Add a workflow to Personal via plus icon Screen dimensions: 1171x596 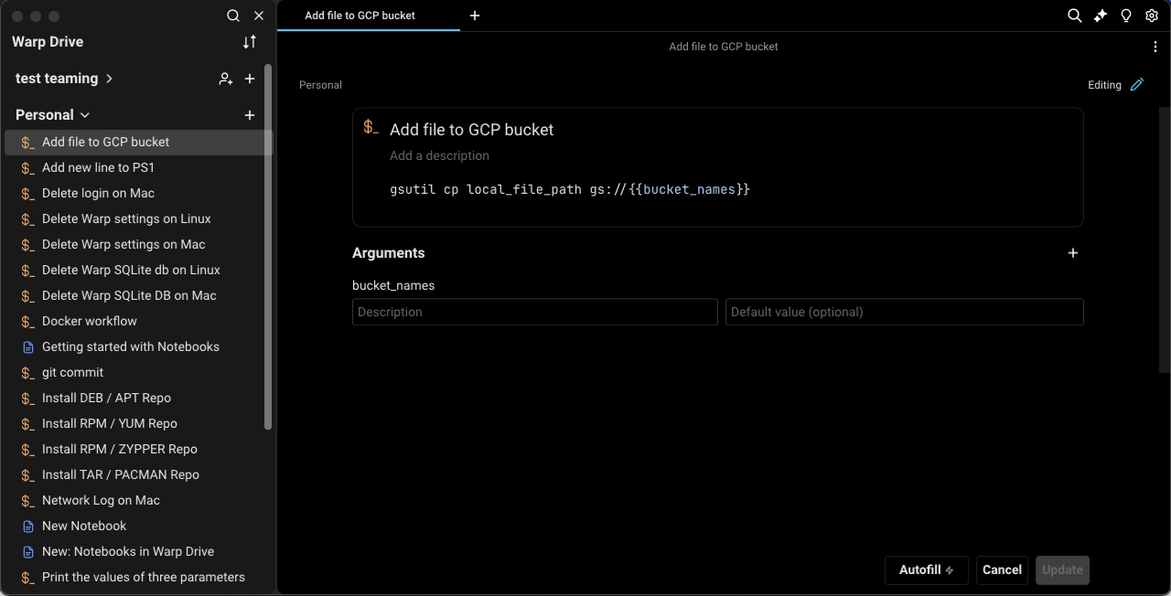[249, 114]
